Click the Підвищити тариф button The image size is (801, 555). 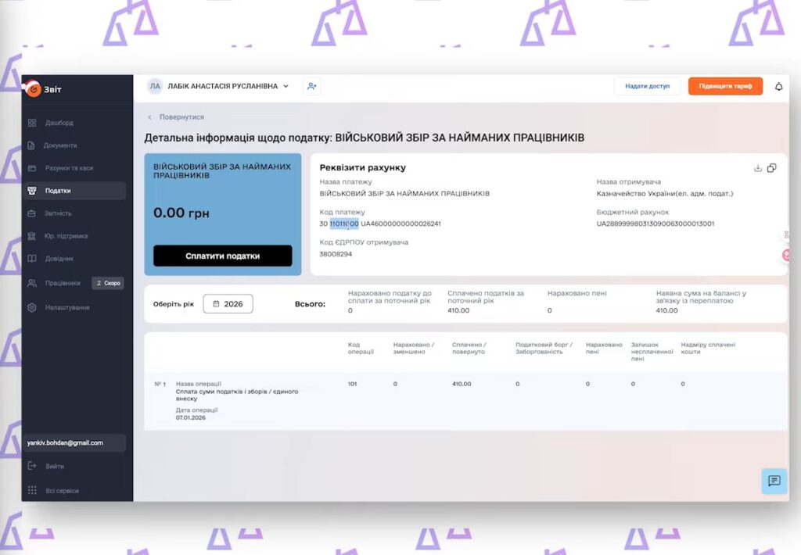(724, 86)
